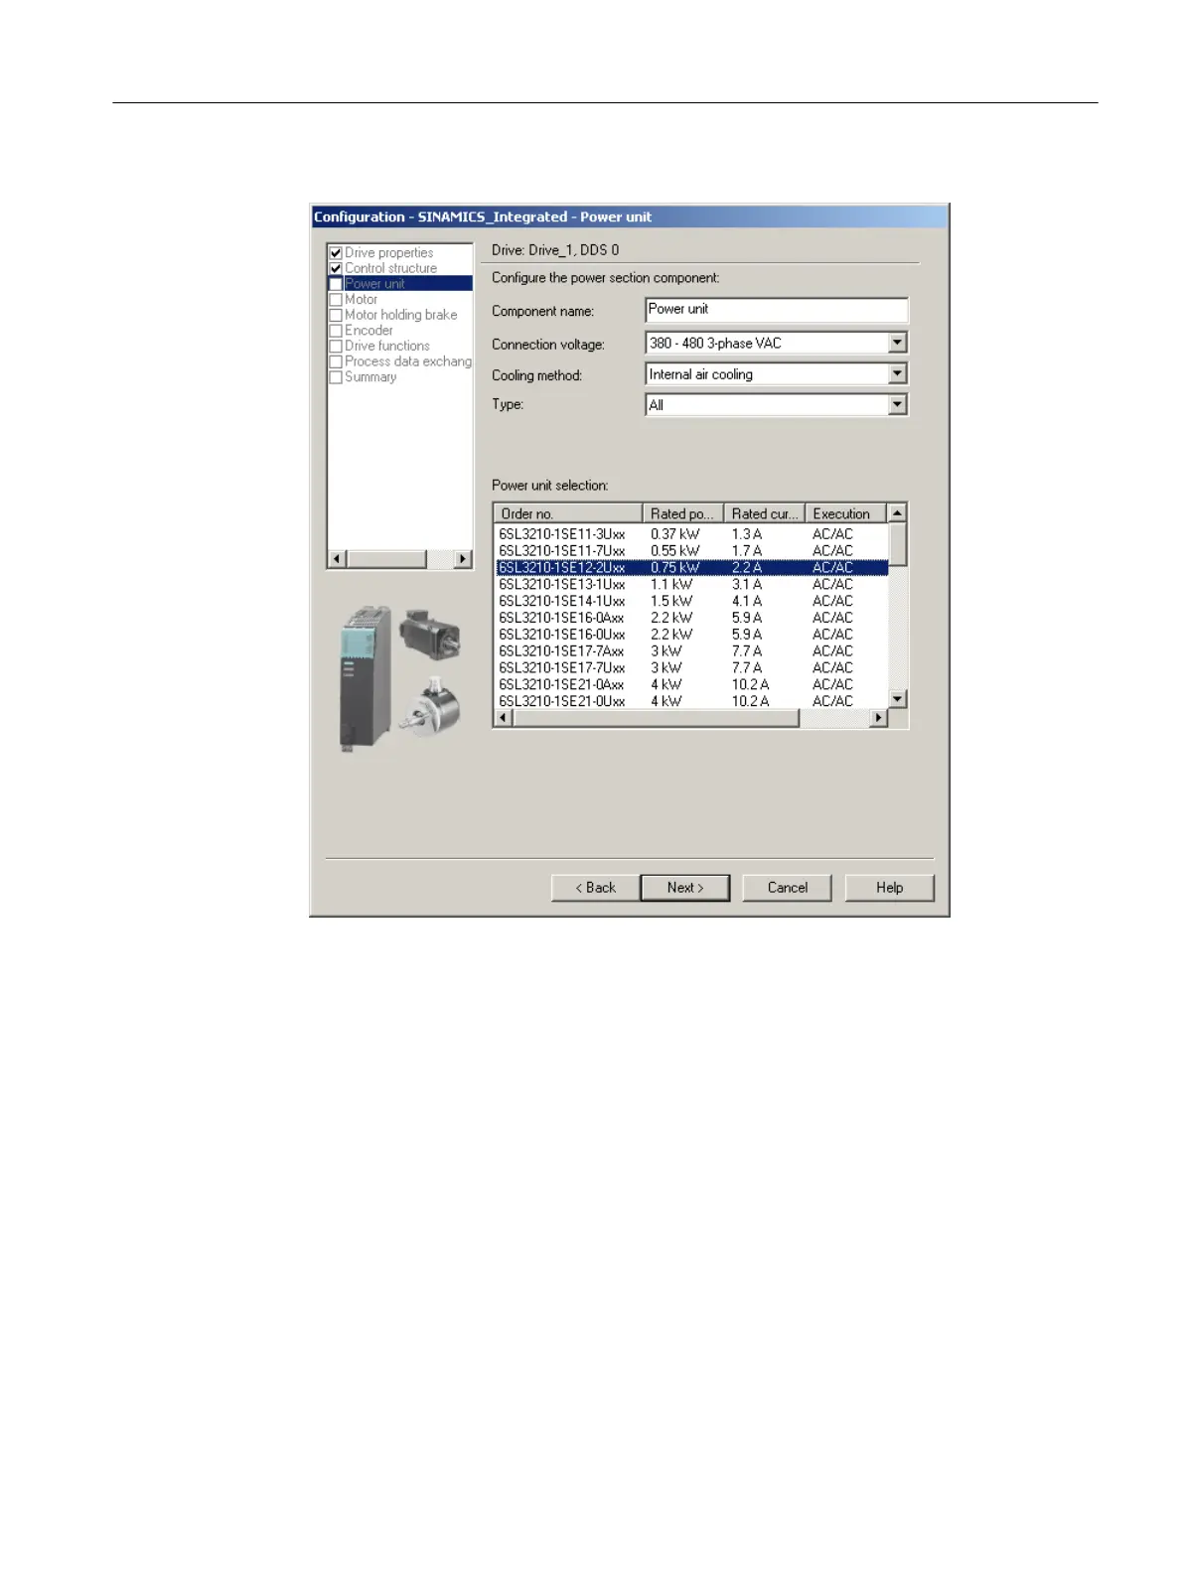
Task: Select Summary in the step list
Action: click(x=370, y=377)
